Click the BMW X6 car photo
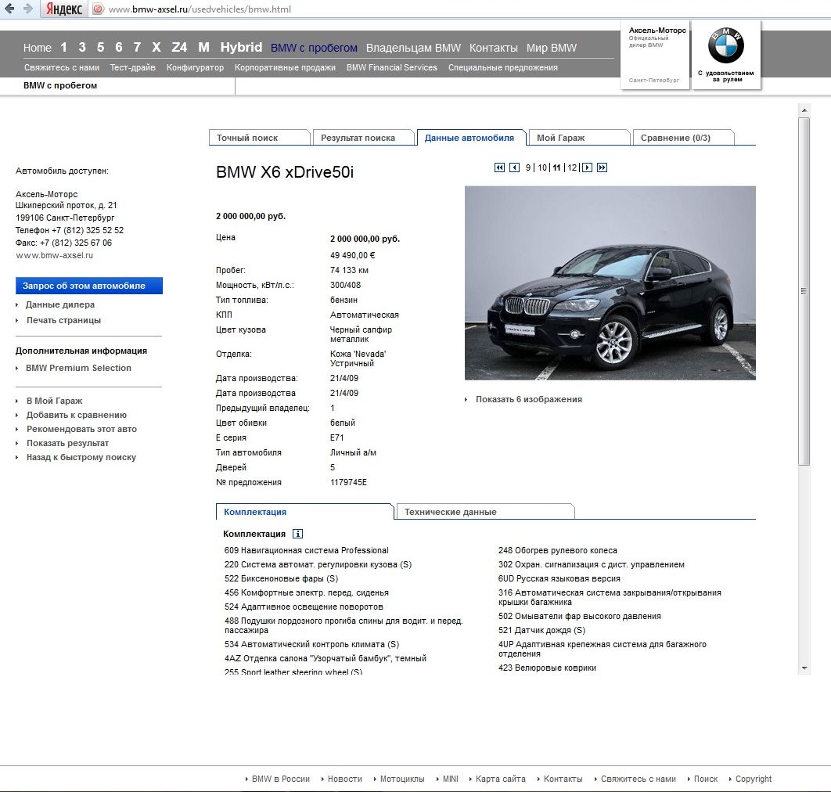The height and width of the screenshot is (792, 831). [x=610, y=283]
